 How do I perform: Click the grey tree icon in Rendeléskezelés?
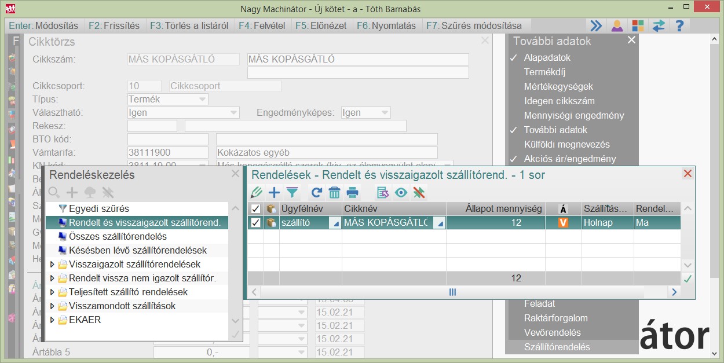(x=90, y=192)
